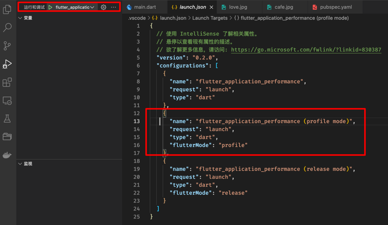
Task: Start debugging with green play button
Action: tap(51, 7)
